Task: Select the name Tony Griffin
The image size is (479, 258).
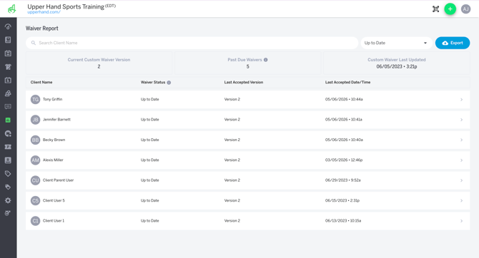Action: click(52, 99)
